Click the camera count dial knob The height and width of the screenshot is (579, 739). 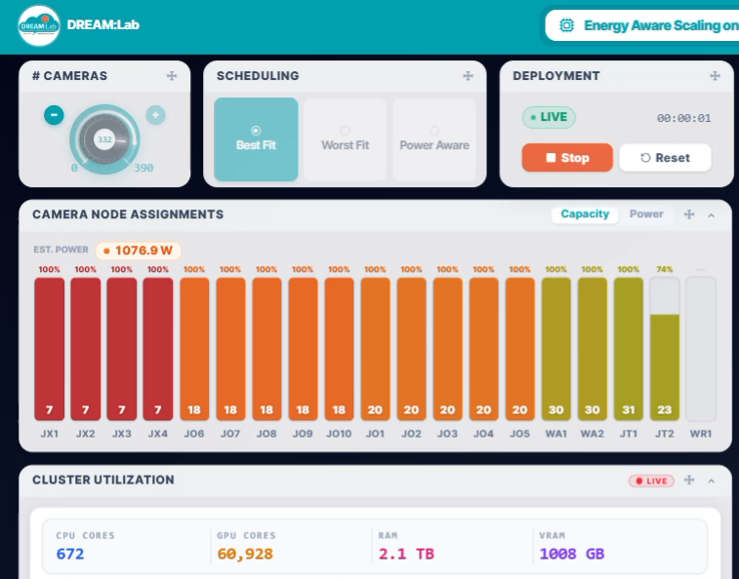coord(104,139)
